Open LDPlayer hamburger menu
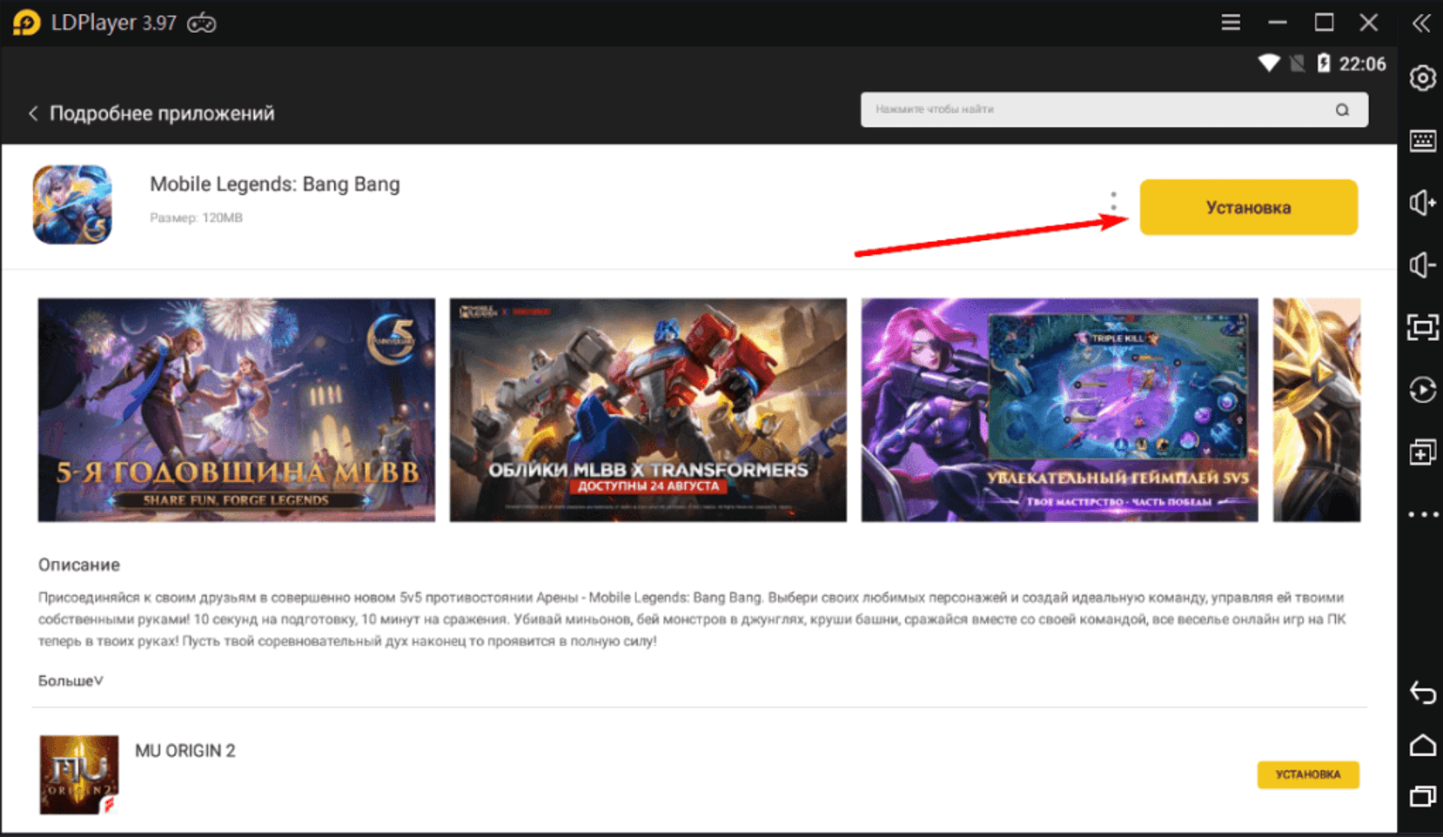1443x837 pixels. (x=1231, y=23)
